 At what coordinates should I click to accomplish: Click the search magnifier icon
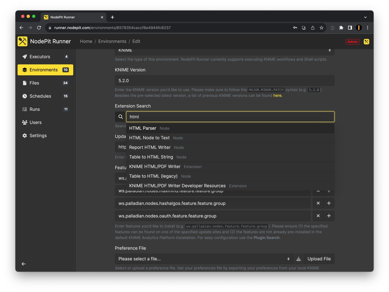point(121,117)
